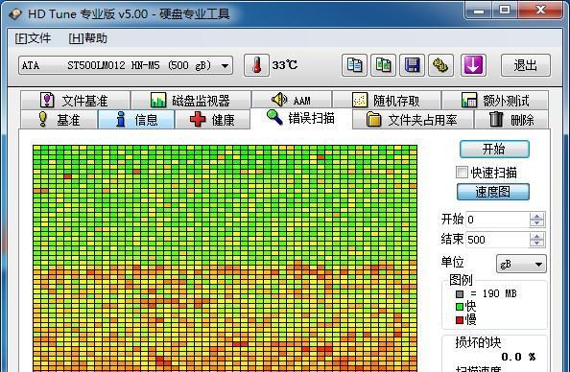Click the HD Tune title bar app icon
Screen dimensions: 570x372
point(15,13)
